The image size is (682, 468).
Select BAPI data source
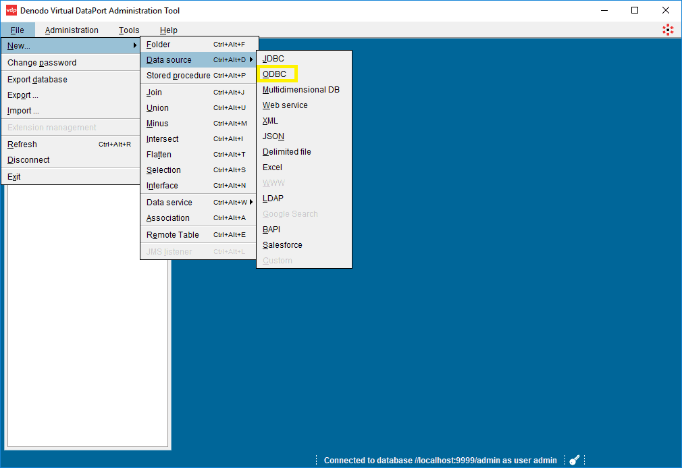tap(304, 230)
